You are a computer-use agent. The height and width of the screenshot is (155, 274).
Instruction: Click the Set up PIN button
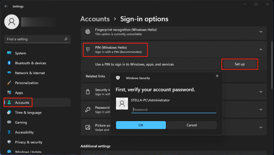(239, 64)
